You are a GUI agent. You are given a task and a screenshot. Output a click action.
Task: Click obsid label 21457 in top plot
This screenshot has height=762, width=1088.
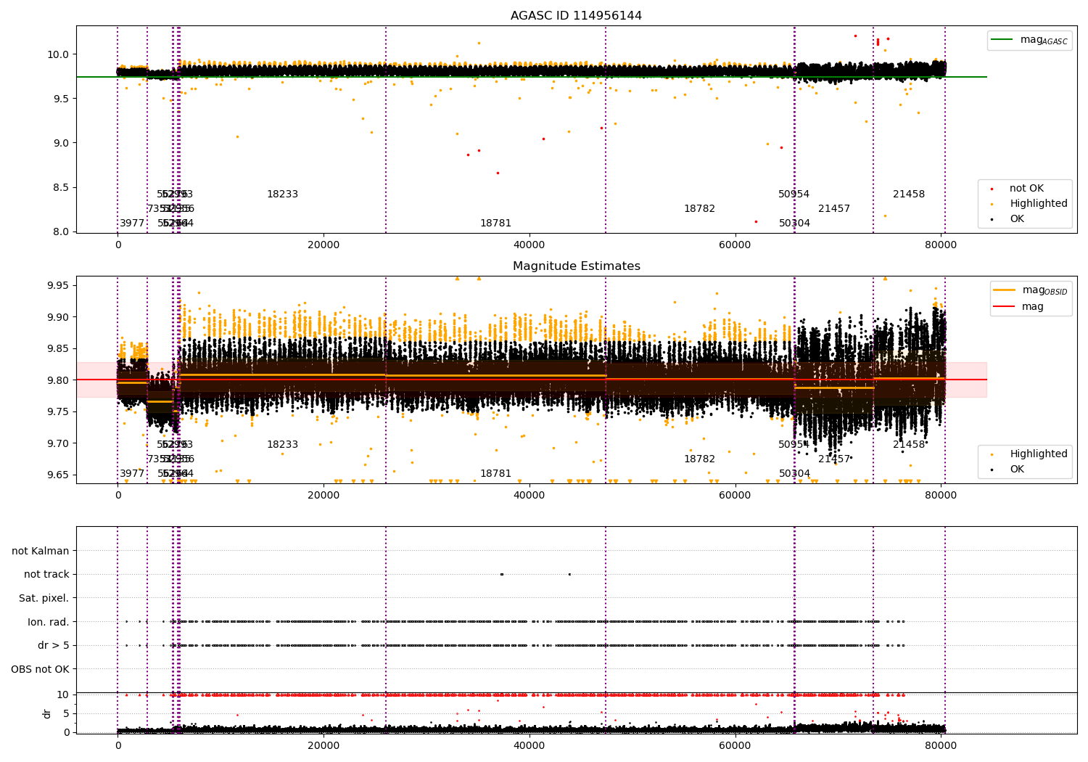[x=834, y=209]
